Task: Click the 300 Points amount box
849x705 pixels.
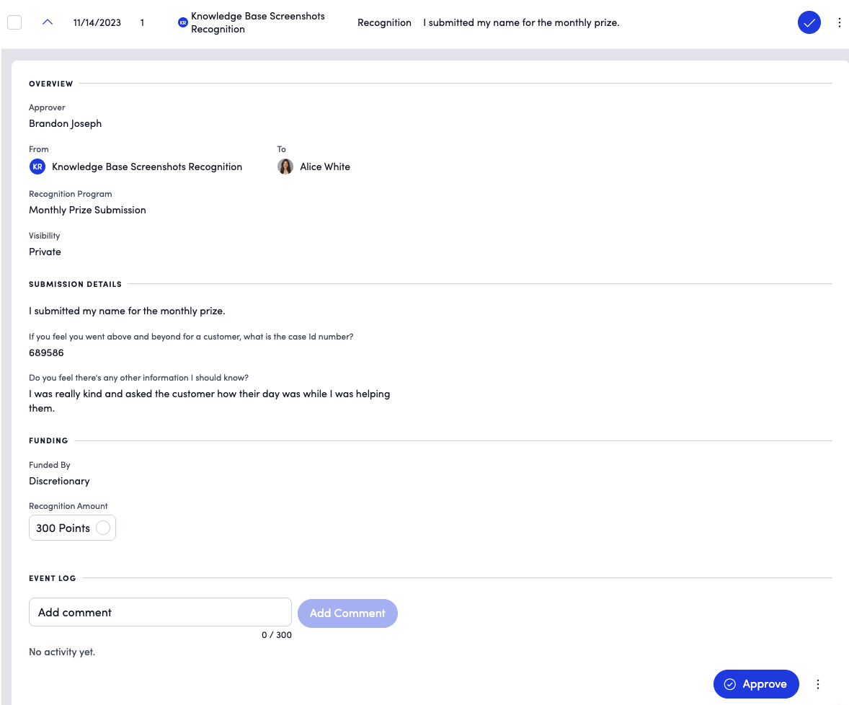Action: pyautogui.click(x=72, y=528)
